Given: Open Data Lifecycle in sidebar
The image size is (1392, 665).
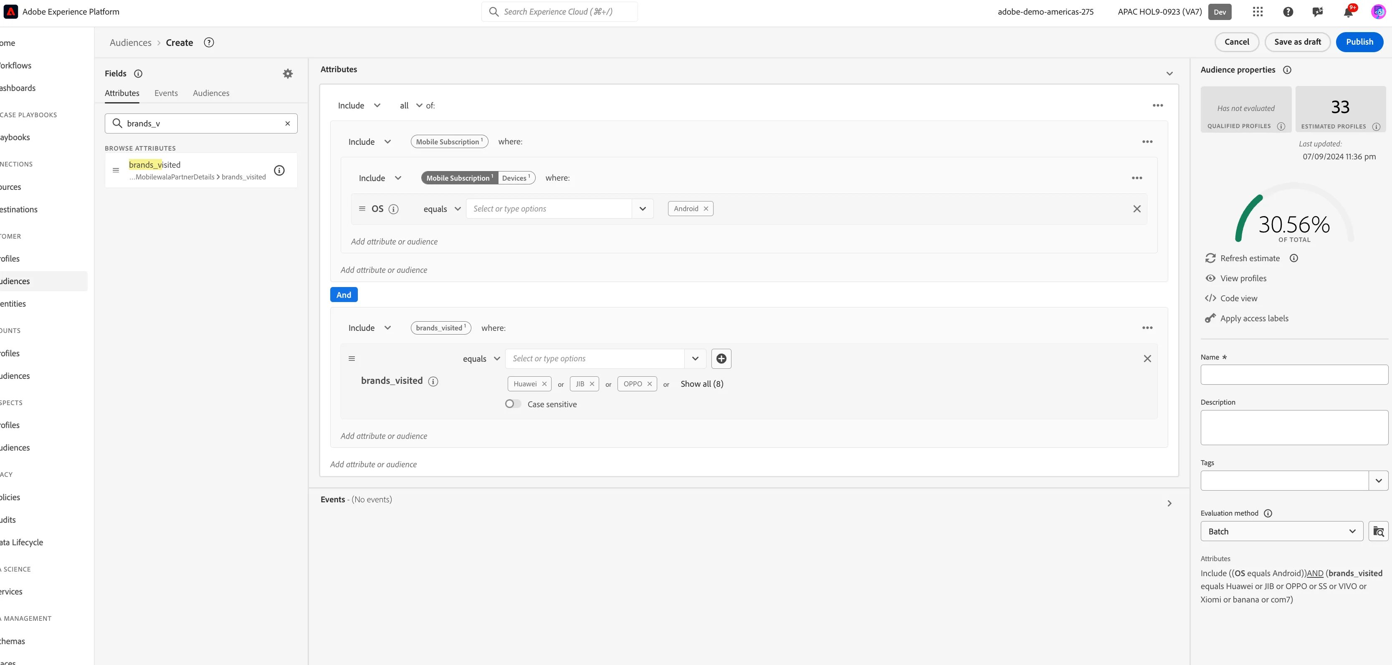Looking at the screenshot, I should pyautogui.click(x=22, y=542).
